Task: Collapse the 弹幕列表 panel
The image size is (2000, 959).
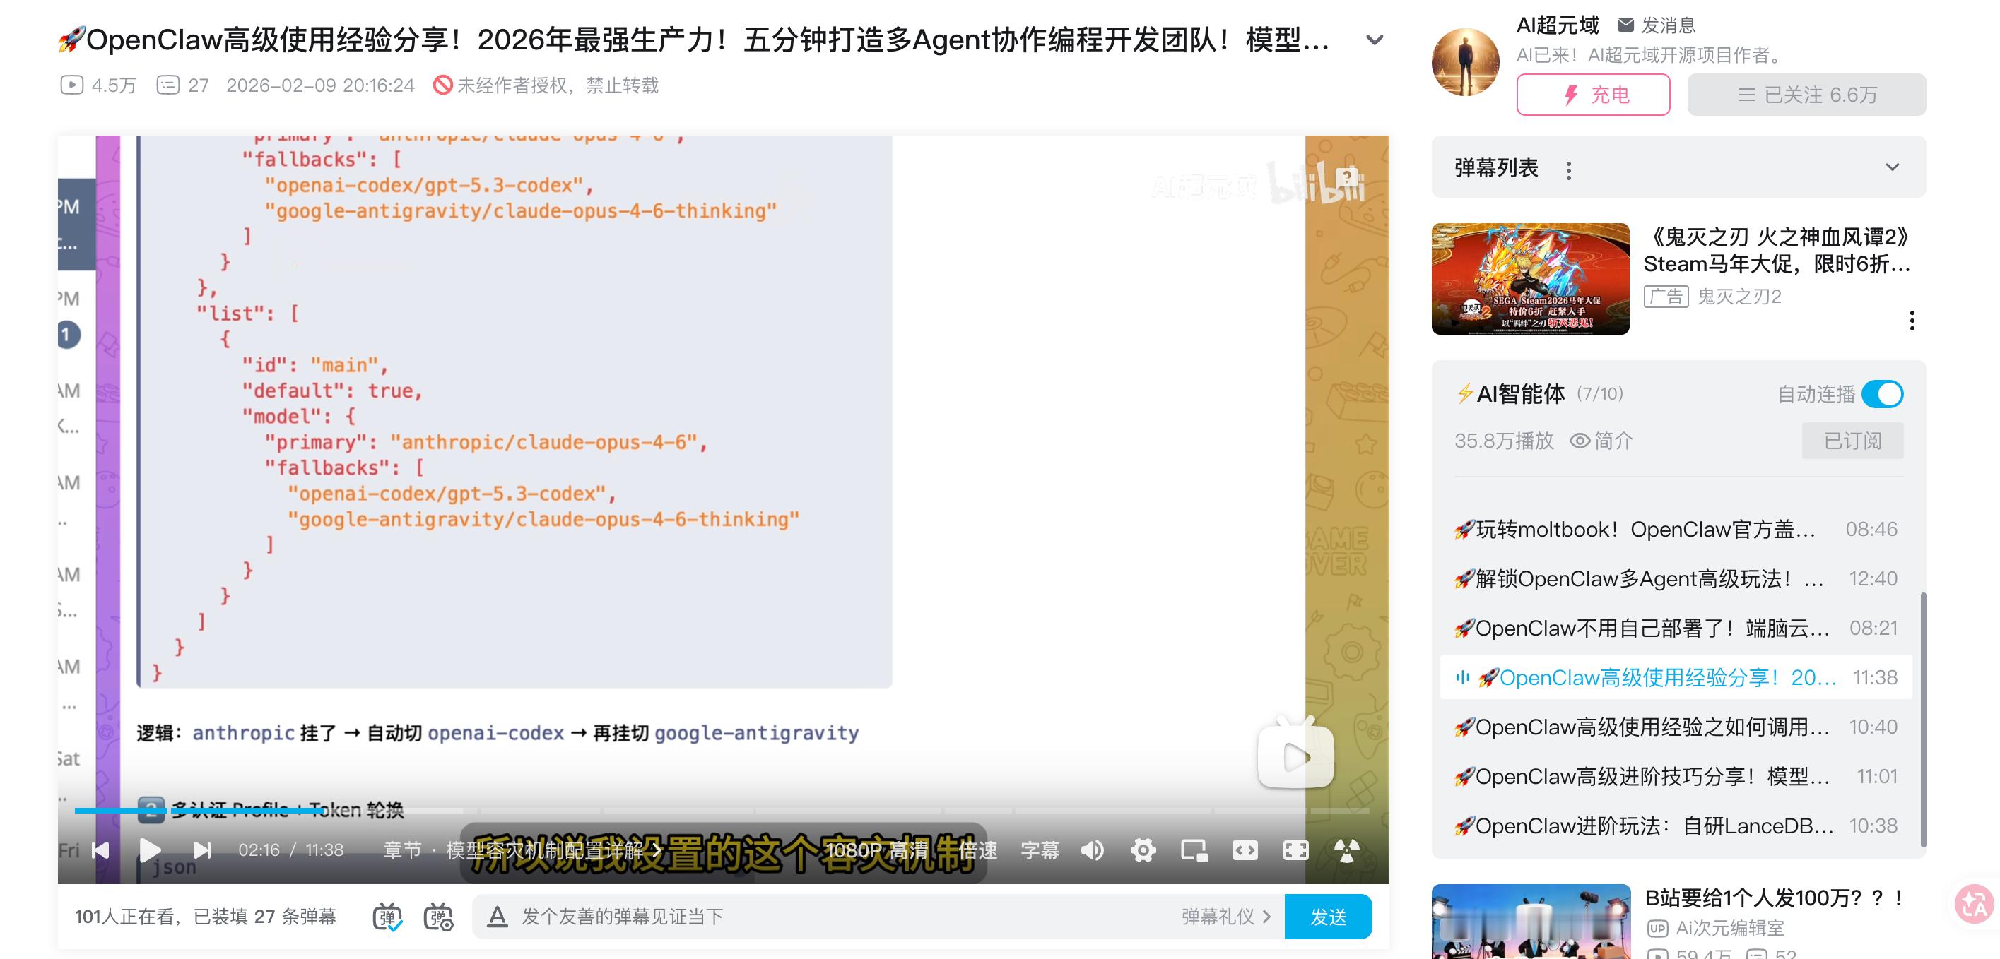Action: tap(1893, 167)
